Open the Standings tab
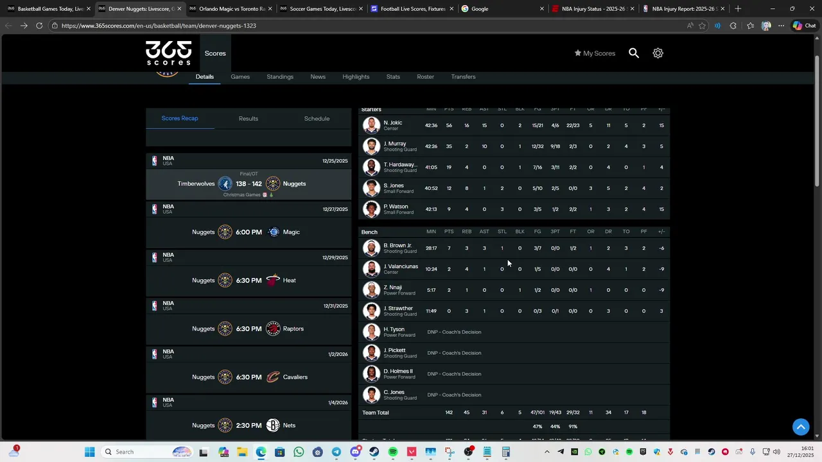 coord(280,76)
